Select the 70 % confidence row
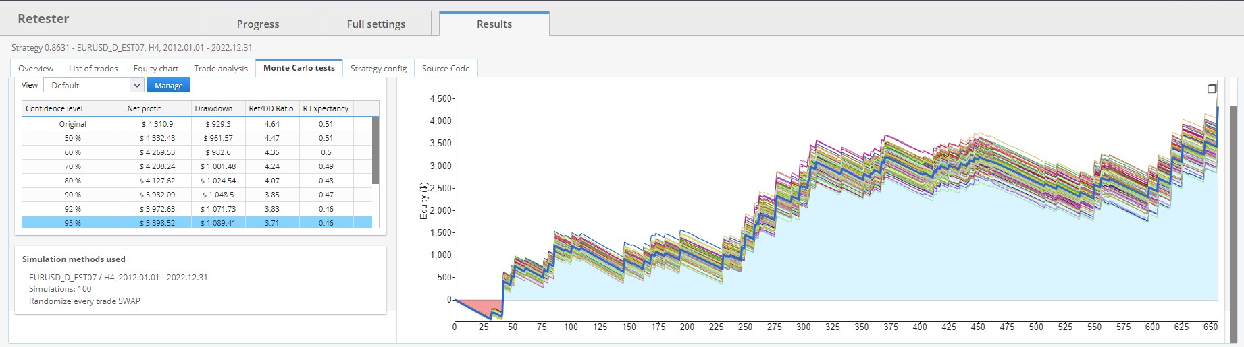The image size is (1244, 347). coord(197,166)
